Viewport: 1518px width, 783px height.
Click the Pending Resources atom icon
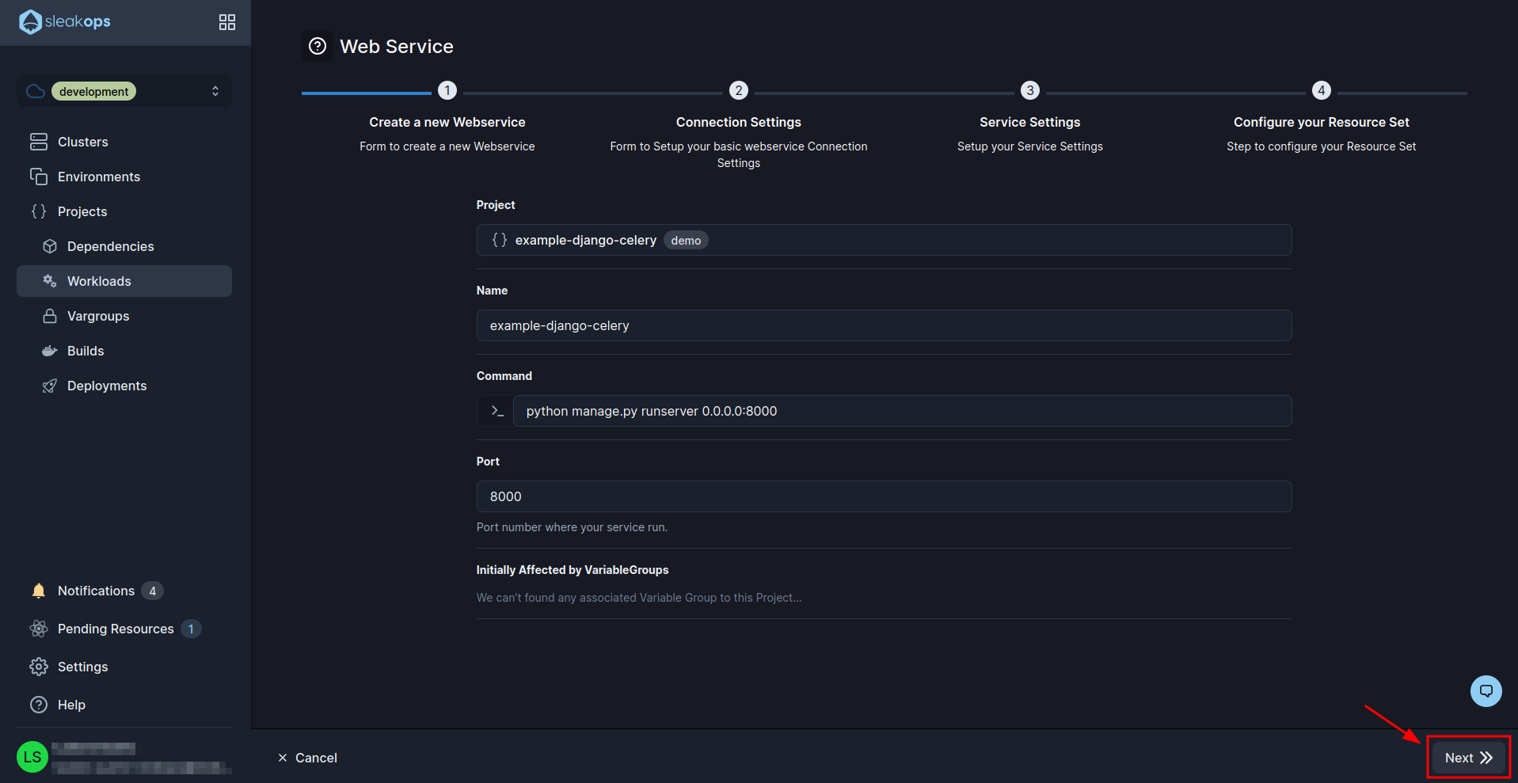39,629
